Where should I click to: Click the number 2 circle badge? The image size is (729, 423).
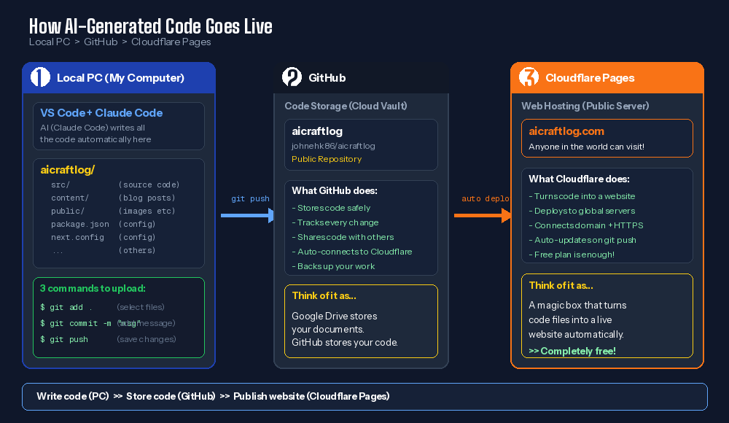pyautogui.click(x=292, y=77)
